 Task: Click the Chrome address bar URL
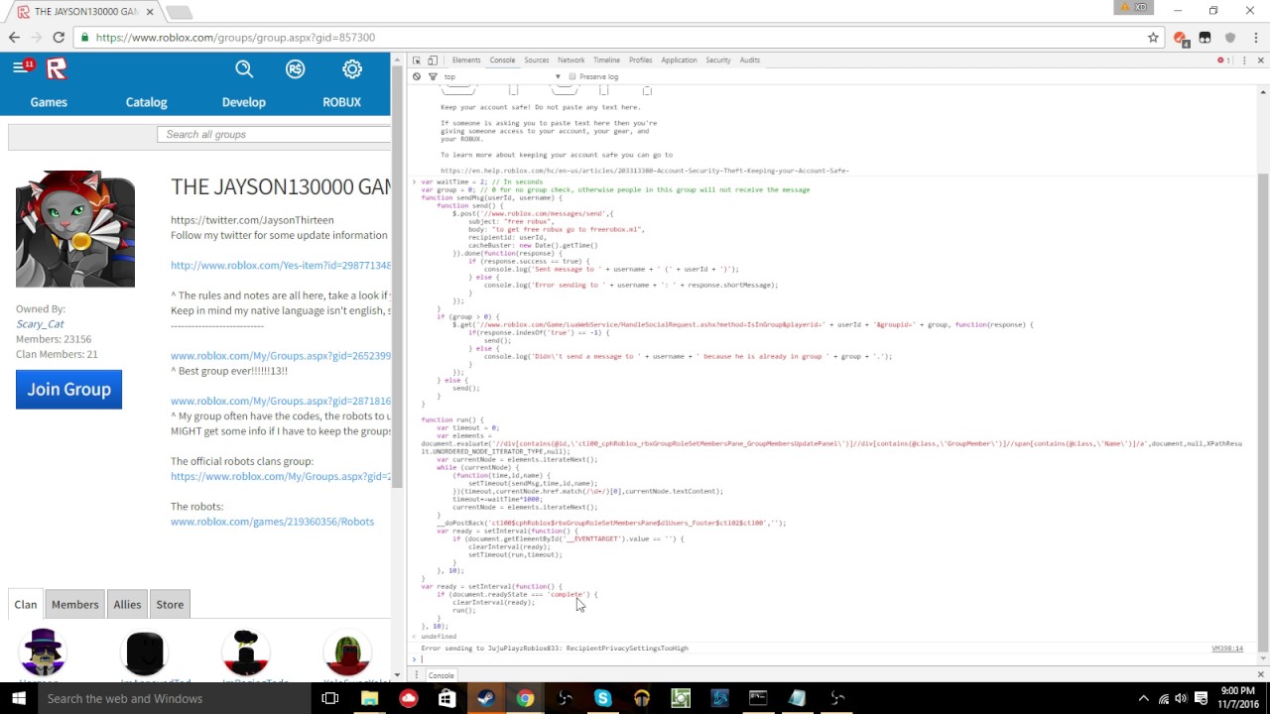tap(235, 38)
